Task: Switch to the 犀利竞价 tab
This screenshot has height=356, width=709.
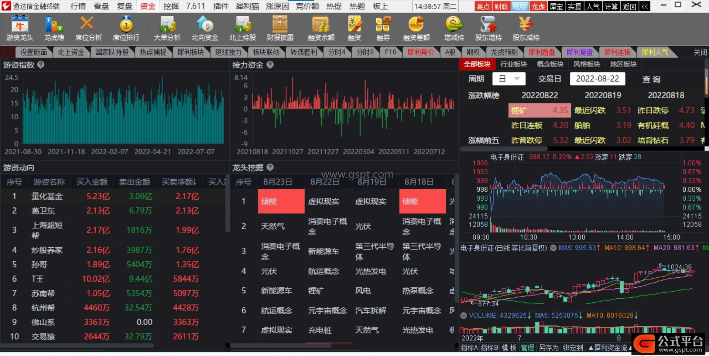Action: 421,52
